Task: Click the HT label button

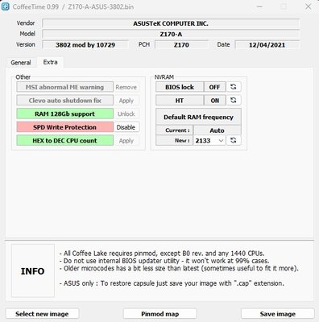Action: pos(180,101)
